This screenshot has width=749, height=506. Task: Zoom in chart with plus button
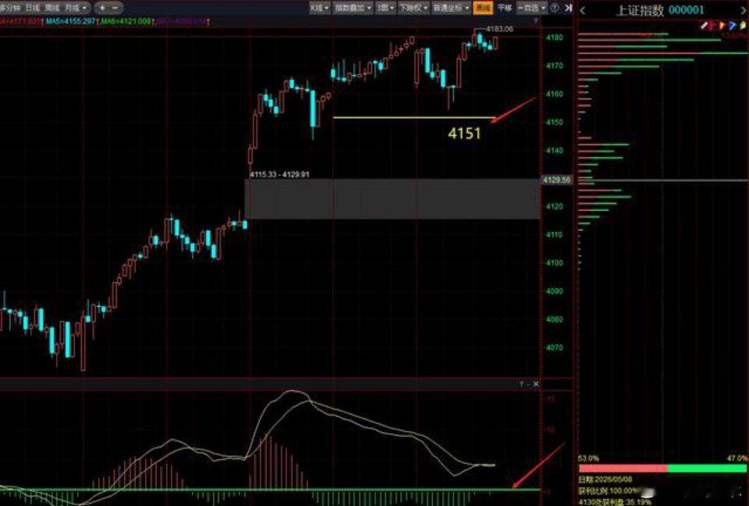tap(102, 8)
